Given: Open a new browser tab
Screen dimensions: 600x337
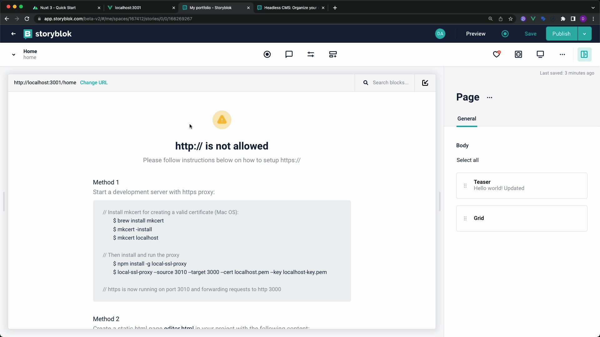Looking at the screenshot, I should 335,8.
